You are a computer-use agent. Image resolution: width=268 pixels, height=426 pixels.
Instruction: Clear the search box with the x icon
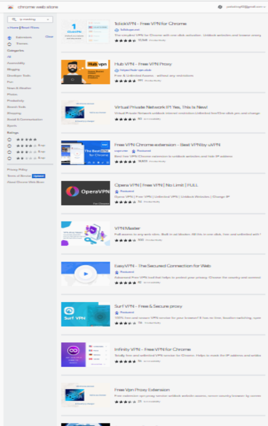click(48, 19)
